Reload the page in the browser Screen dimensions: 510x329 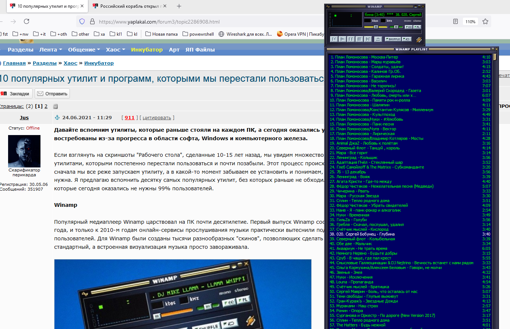(x=26, y=21)
